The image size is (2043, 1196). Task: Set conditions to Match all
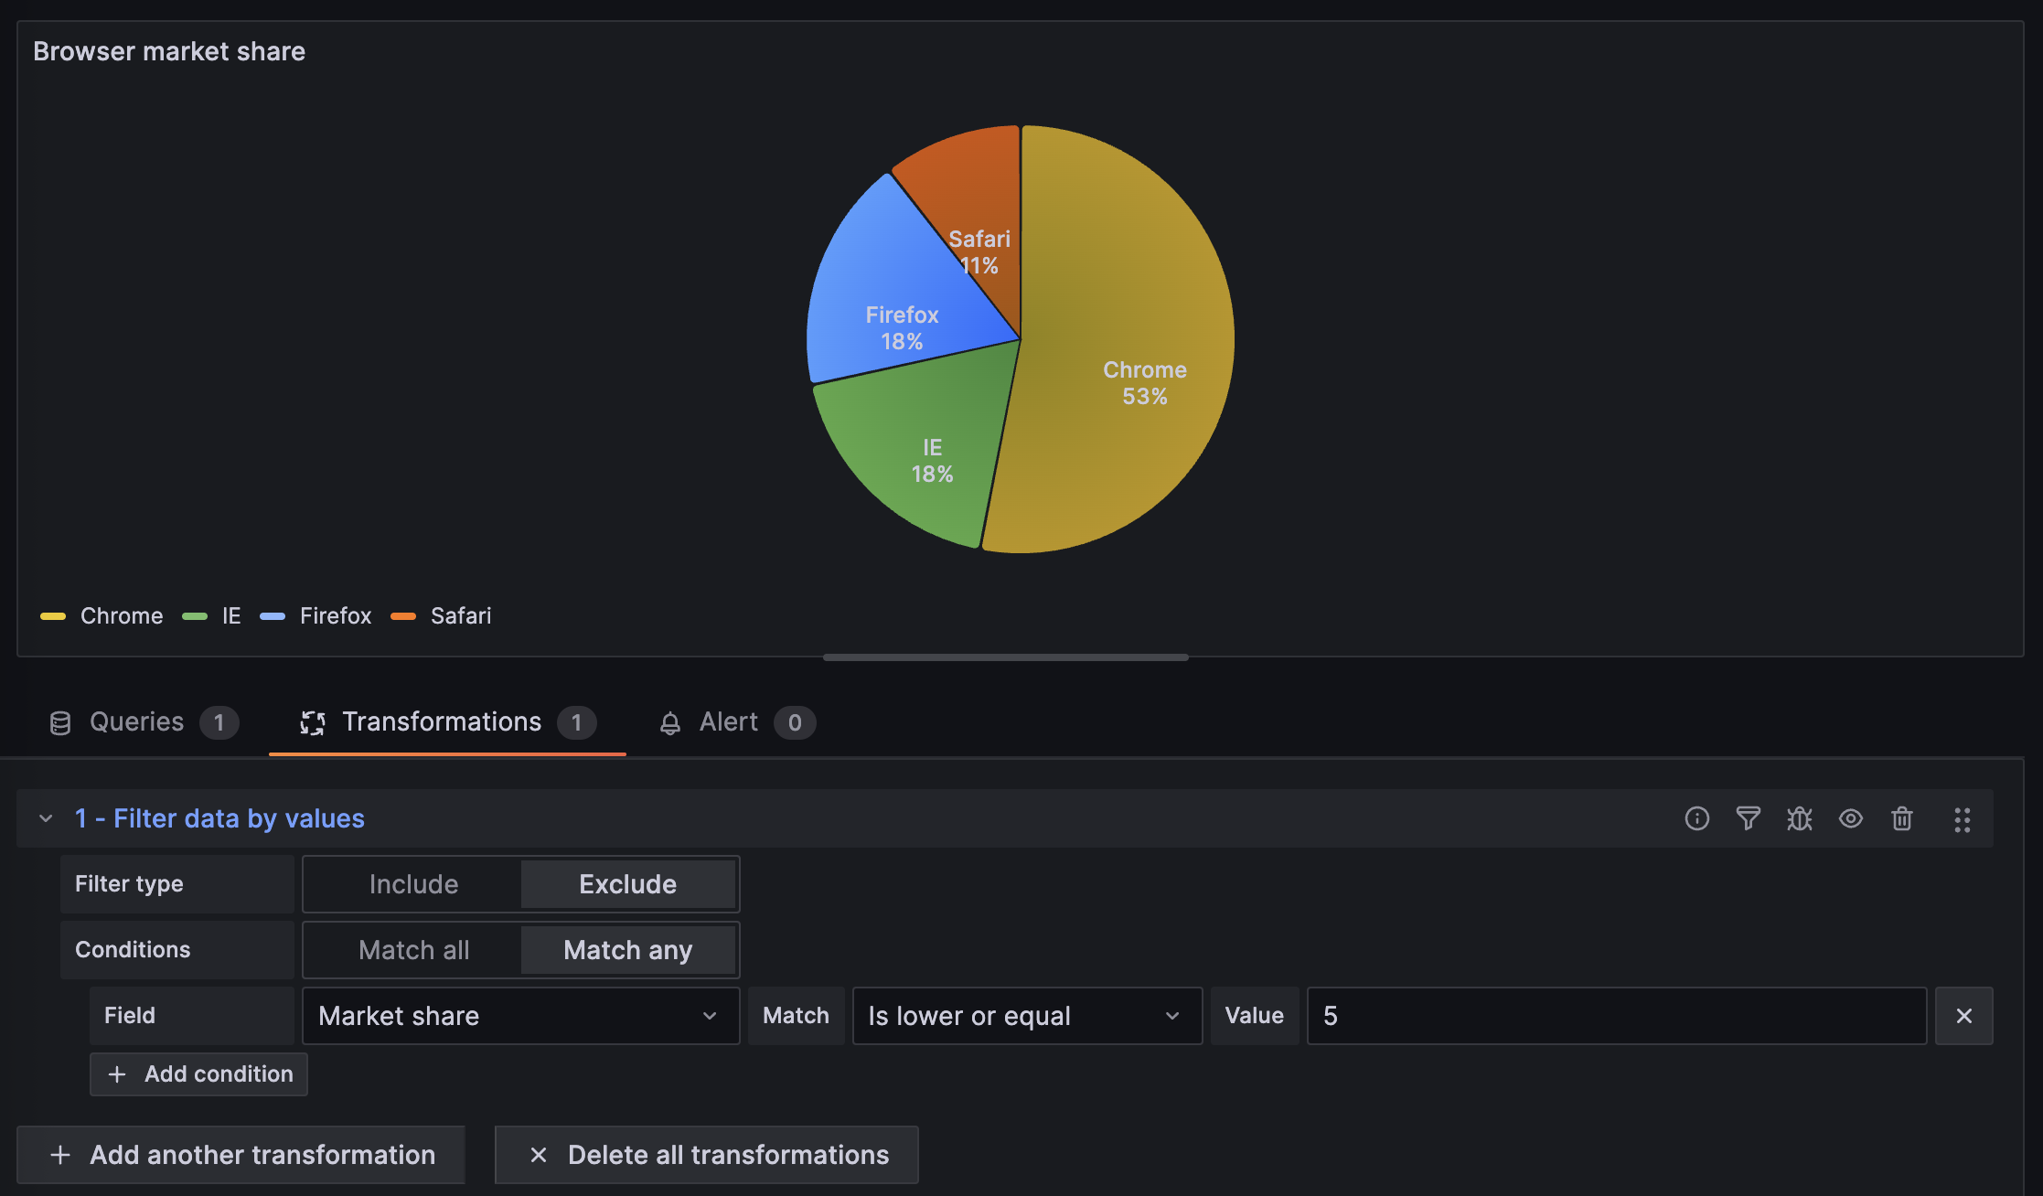[x=413, y=949]
